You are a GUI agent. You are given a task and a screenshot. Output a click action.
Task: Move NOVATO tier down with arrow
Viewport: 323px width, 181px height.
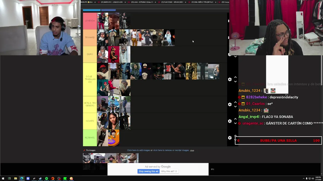[x=235, y=123]
